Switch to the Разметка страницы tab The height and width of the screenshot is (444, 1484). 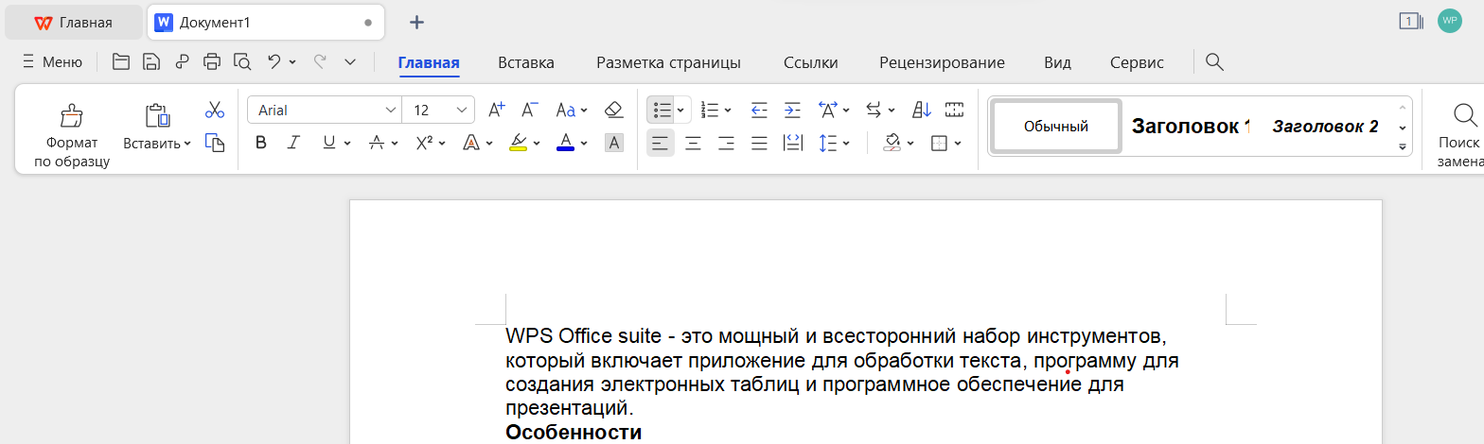pyautogui.click(x=668, y=62)
